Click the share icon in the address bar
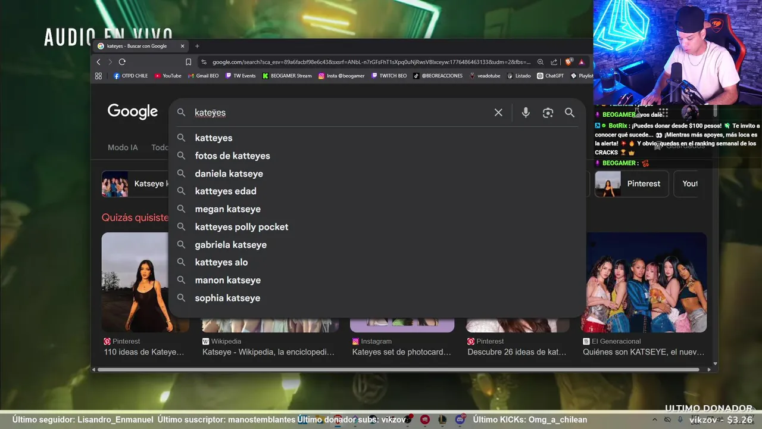Viewport: 762px width, 429px height. point(554,62)
